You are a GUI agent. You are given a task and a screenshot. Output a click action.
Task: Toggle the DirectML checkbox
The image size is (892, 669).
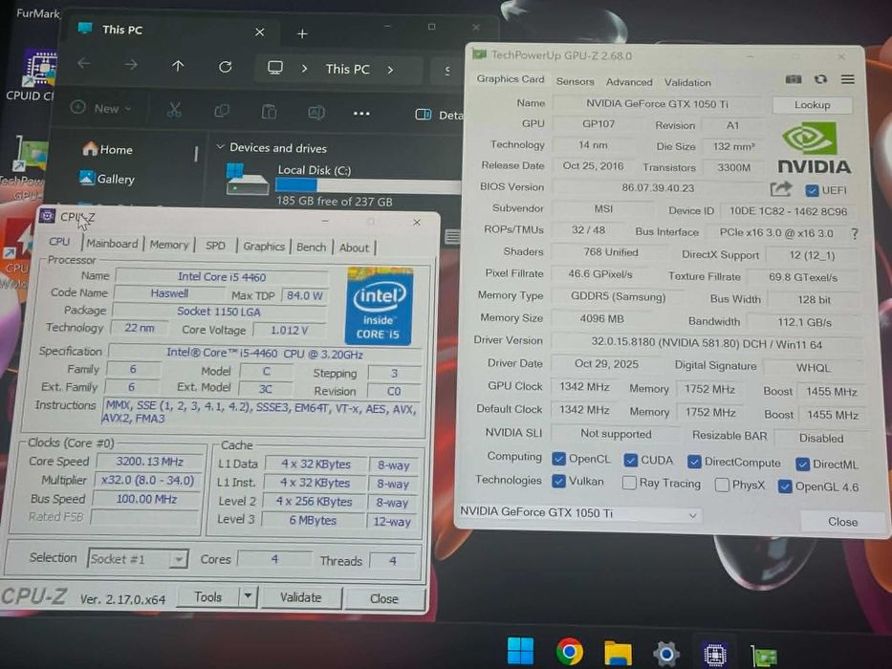click(x=802, y=464)
